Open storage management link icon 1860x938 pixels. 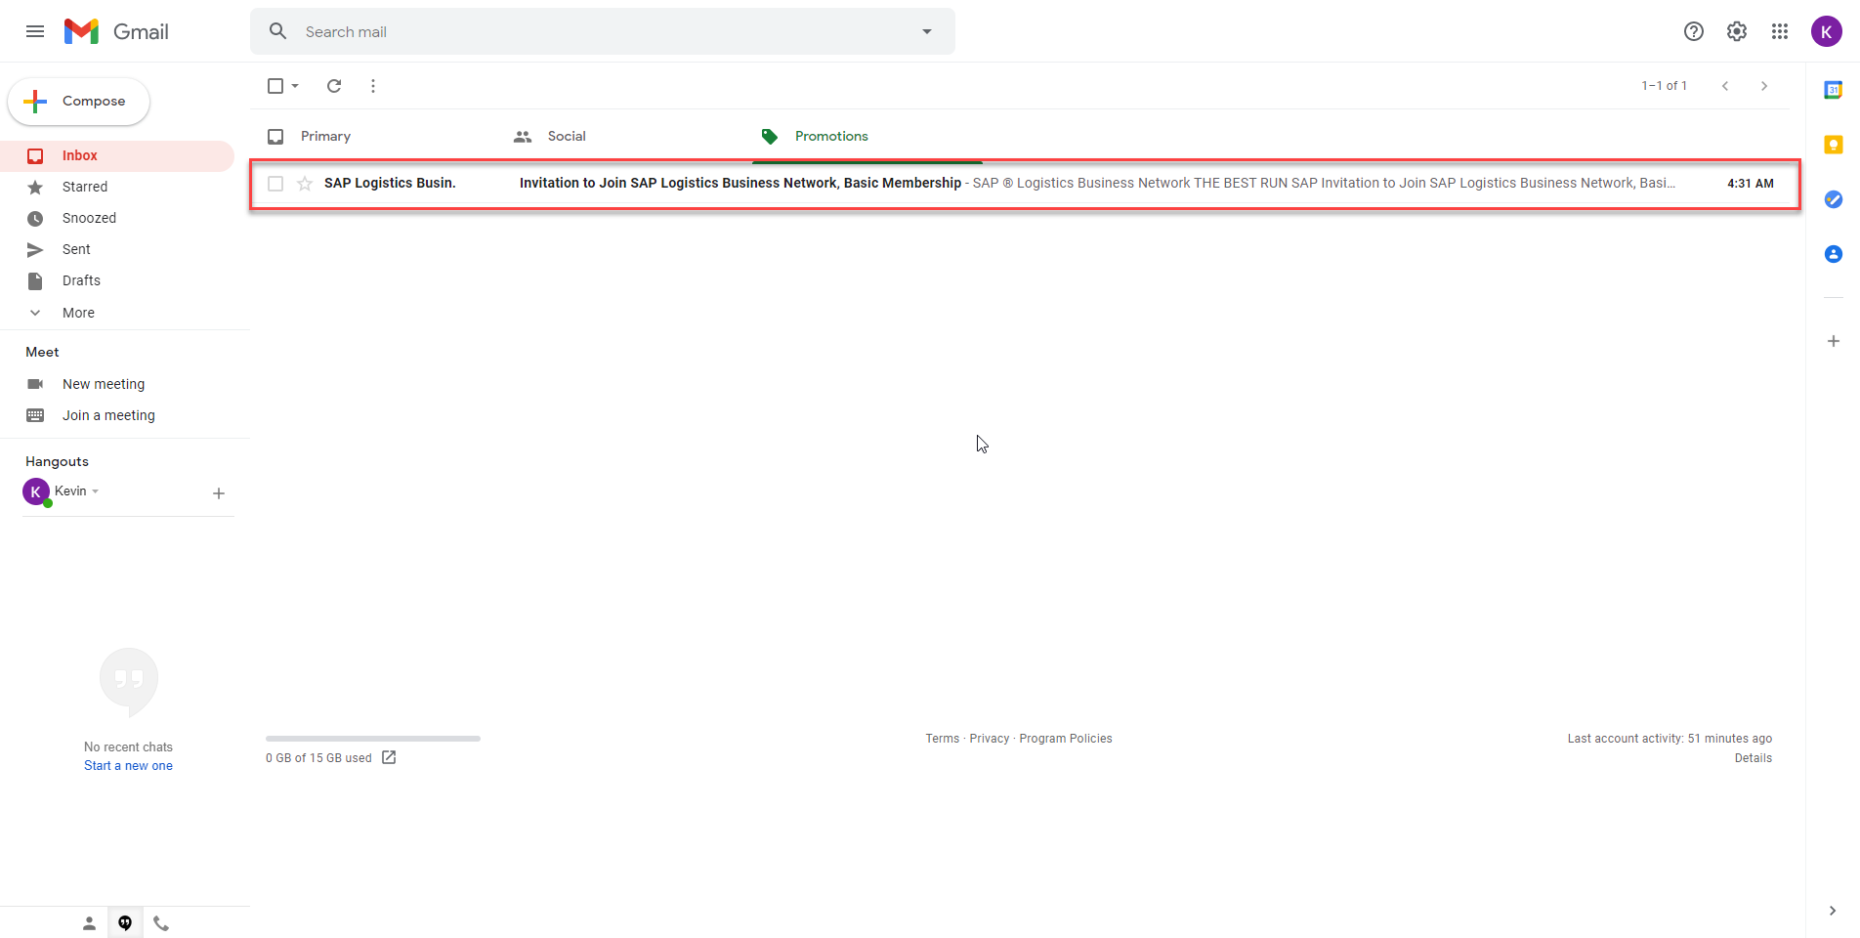tap(389, 757)
